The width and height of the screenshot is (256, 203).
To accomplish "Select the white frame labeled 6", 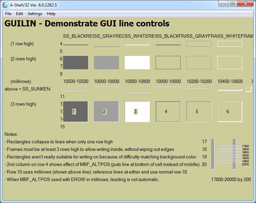I will [x=230, y=111].
